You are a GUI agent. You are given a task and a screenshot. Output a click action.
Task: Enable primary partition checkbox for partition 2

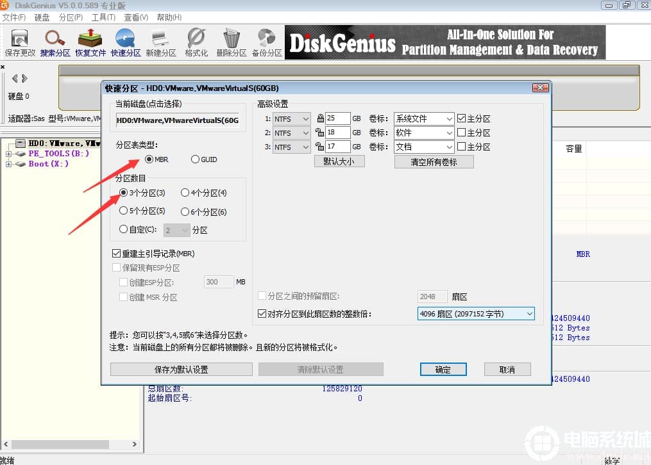(461, 132)
